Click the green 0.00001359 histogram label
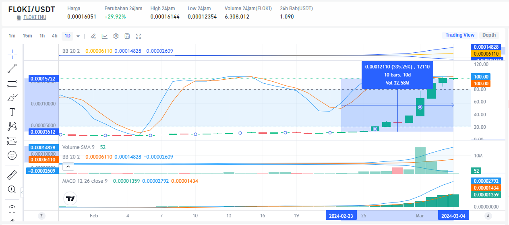Viewport: 509px width, 225px height. [x=486, y=195]
